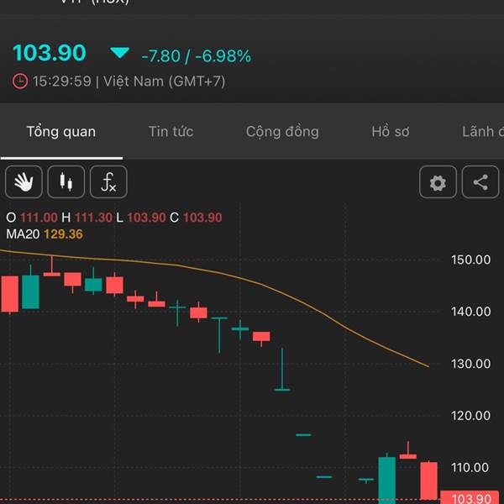
Task: Open the partially visible Lãnh đạo tab
Action: click(x=483, y=132)
